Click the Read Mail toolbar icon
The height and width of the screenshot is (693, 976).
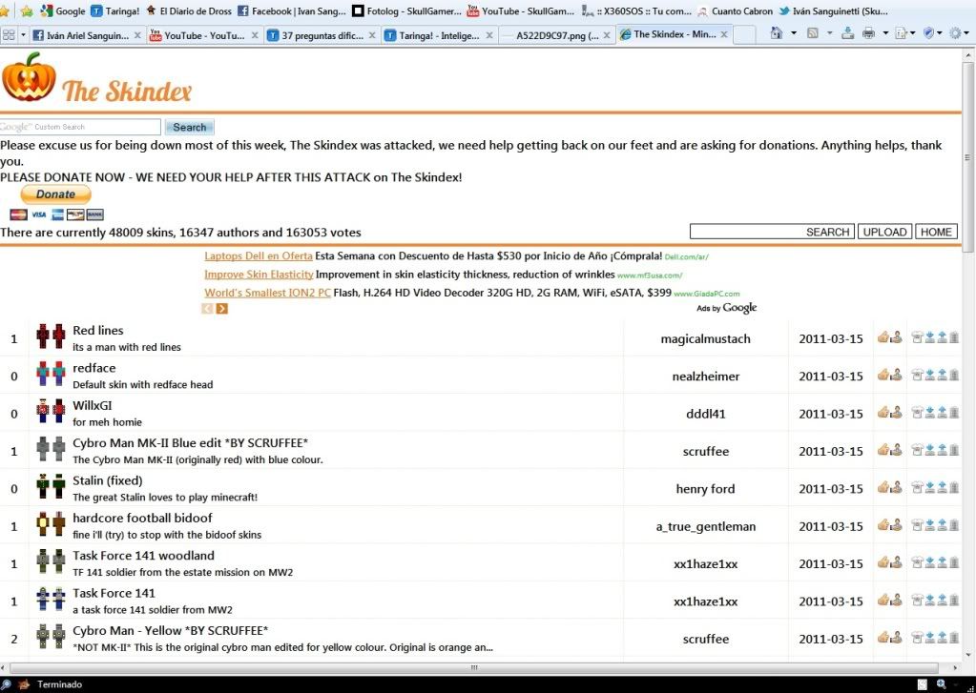click(847, 33)
